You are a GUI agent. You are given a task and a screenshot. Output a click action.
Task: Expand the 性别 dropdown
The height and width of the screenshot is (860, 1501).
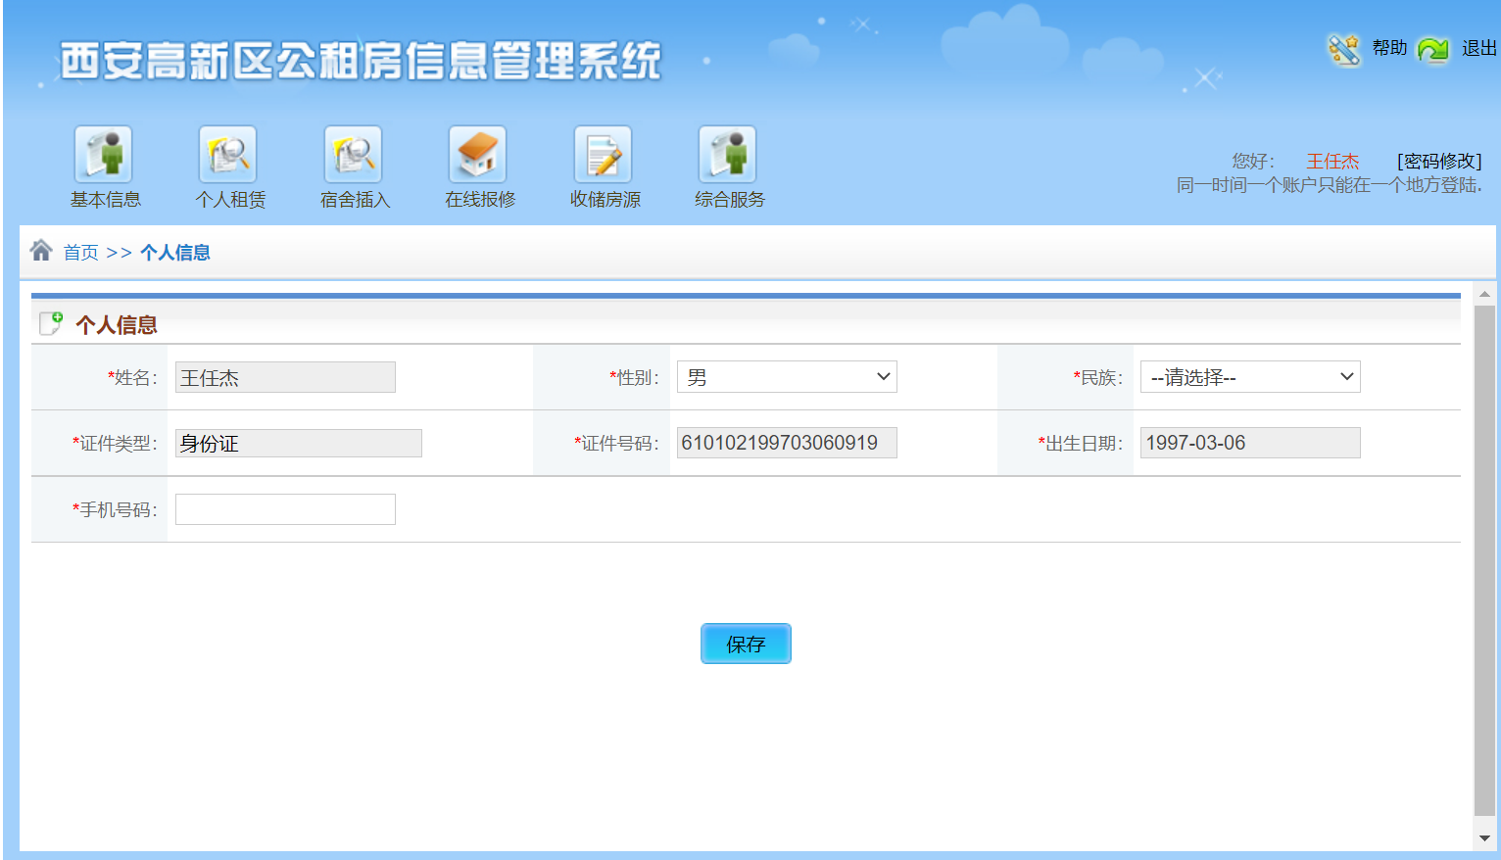[787, 377]
